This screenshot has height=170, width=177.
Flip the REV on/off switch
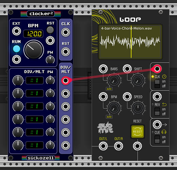tap(157, 112)
